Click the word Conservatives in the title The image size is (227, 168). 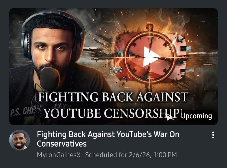click(62, 144)
